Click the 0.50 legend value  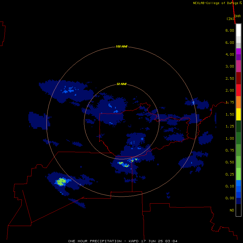tap(230, 162)
